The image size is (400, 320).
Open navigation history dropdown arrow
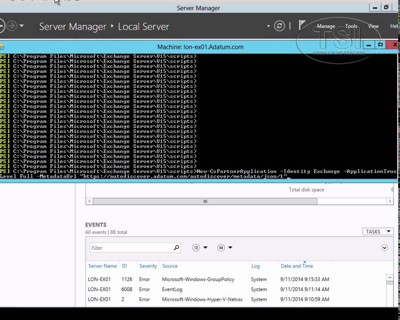[22, 26]
